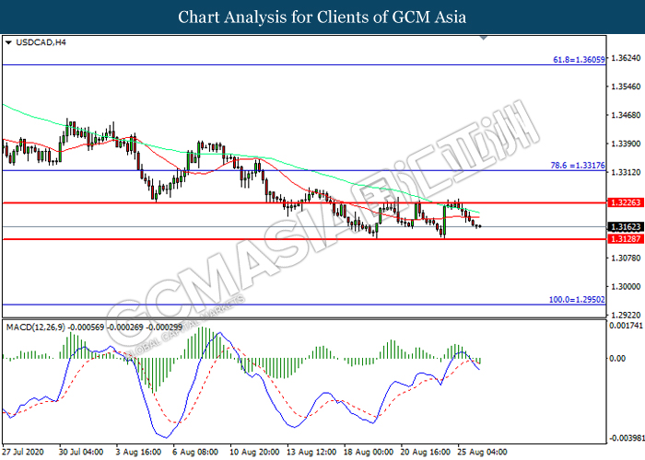Click the -0.003981 MACD scale value
The width and height of the screenshot is (645, 460).
tap(625, 438)
